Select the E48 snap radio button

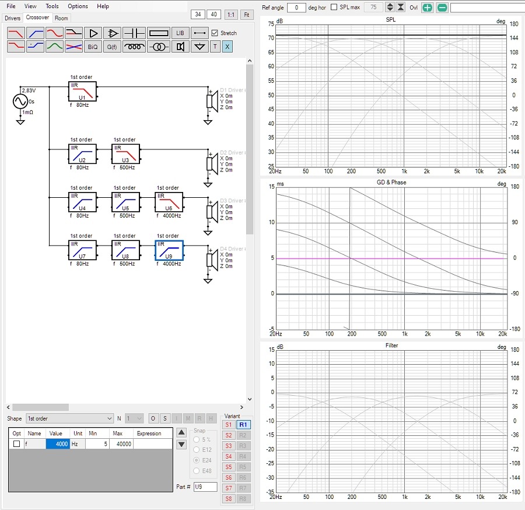197,471
